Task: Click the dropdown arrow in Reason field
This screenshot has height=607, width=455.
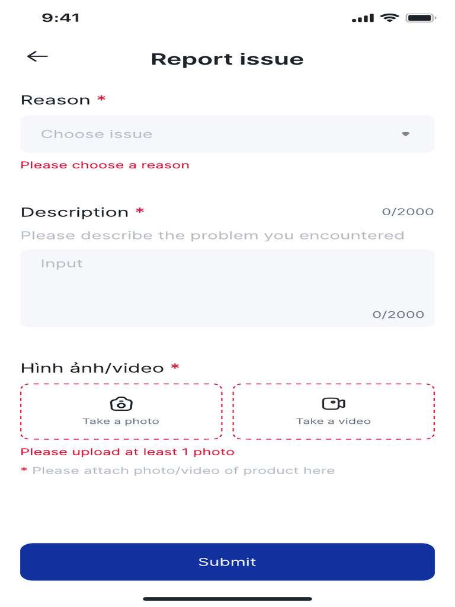Action: (x=406, y=134)
